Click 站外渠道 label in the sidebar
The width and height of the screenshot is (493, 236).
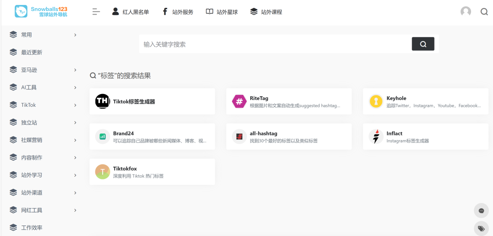click(x=32, y=193)
